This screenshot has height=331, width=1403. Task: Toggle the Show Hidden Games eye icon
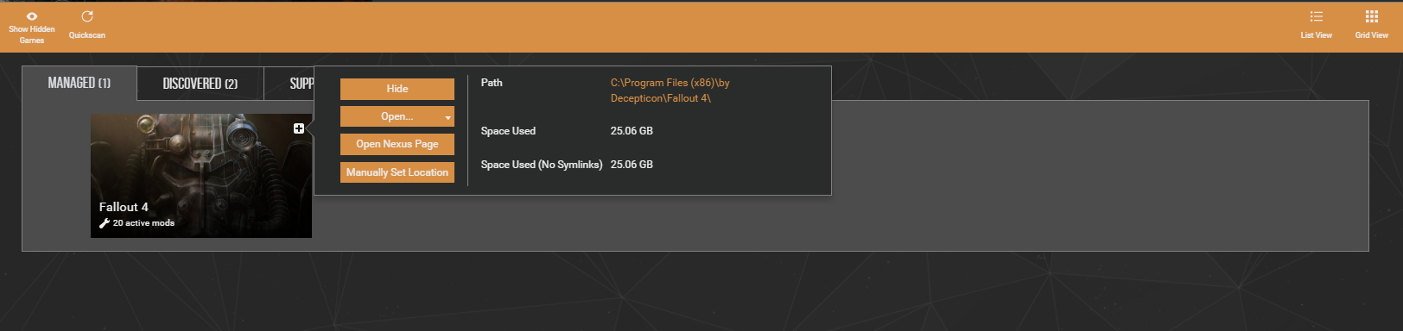tap(32, 16)
